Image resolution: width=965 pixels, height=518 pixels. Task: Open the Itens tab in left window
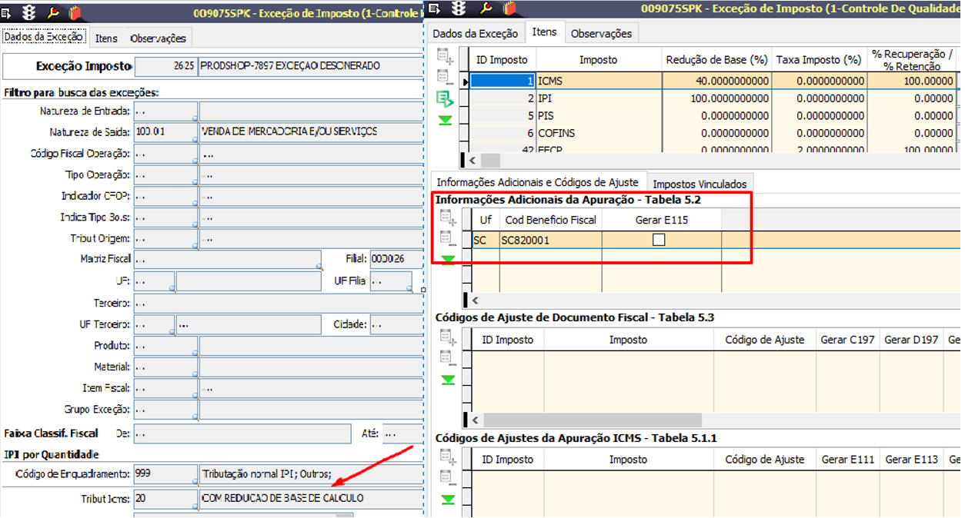click(106, 38)
